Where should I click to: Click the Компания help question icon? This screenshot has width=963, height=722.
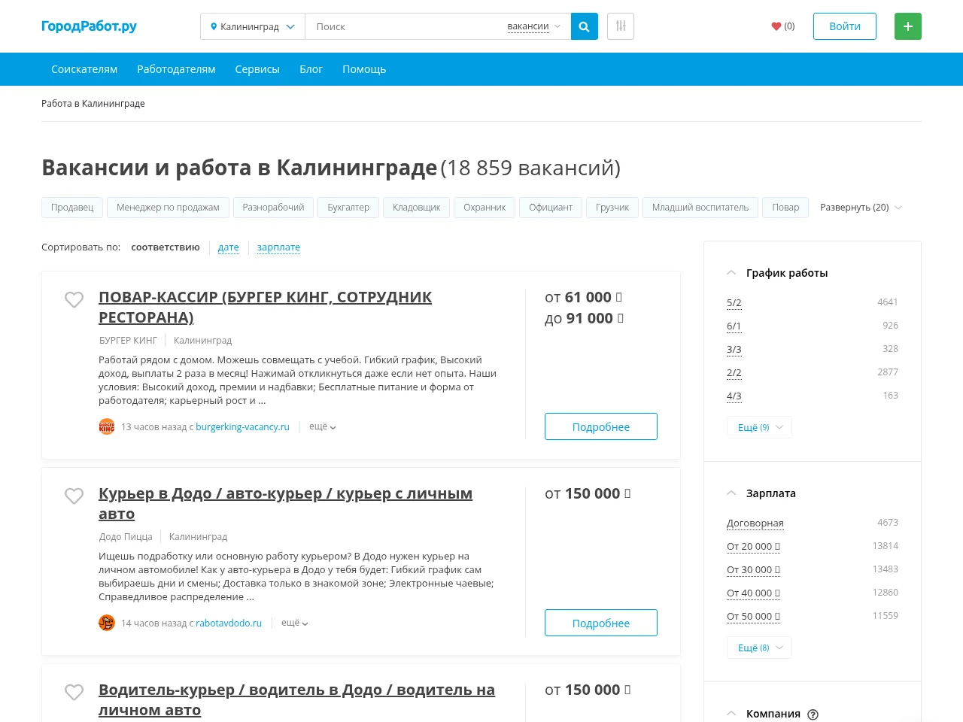tap(813, 714)
